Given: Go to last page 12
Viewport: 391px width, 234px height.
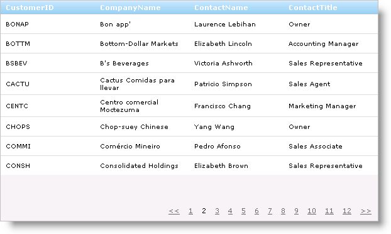Looking at the screenshot, I should (347, 211).
